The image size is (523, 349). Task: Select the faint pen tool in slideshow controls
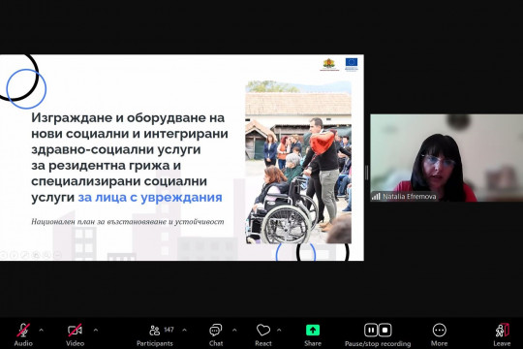[x=24, y=255]
